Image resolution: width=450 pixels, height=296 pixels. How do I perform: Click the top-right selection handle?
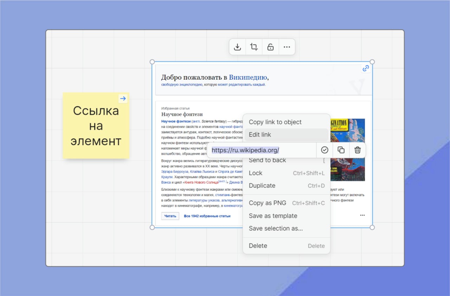click(372, 62)
